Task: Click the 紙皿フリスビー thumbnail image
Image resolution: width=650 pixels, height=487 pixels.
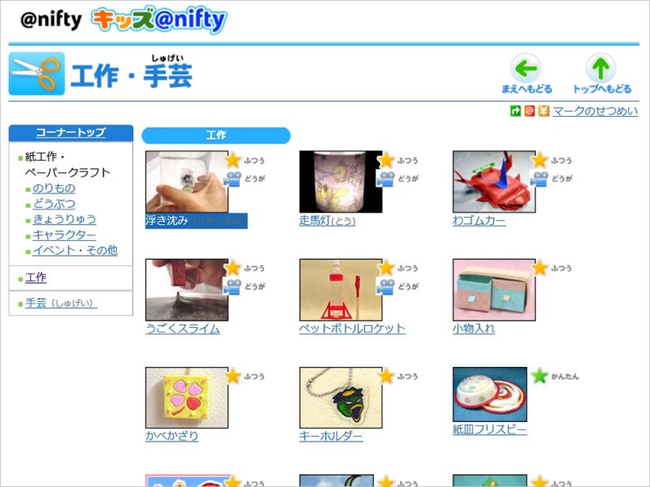Action: coord(490,394)
